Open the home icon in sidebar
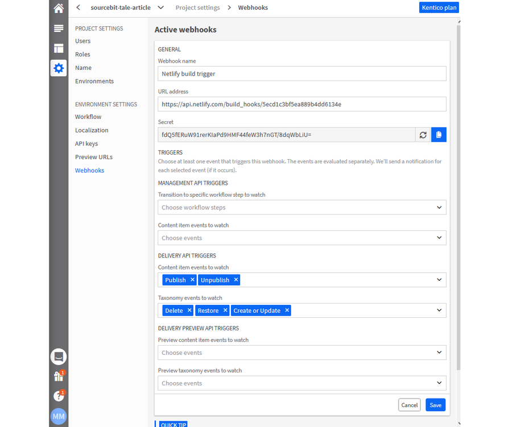 click(59, 9)
